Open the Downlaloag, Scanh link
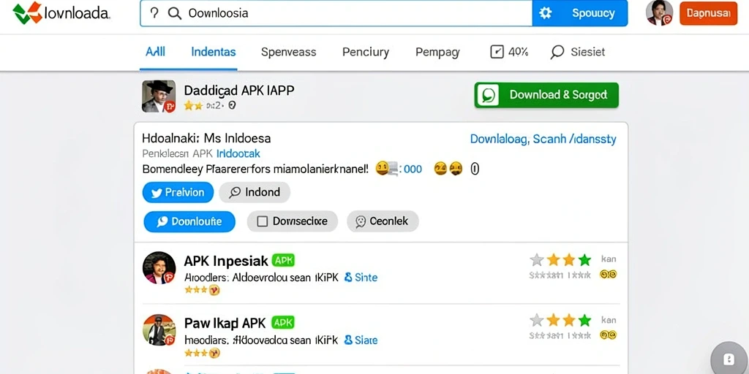The height and width of the screenshot is (374, 749). pos(543,140)
